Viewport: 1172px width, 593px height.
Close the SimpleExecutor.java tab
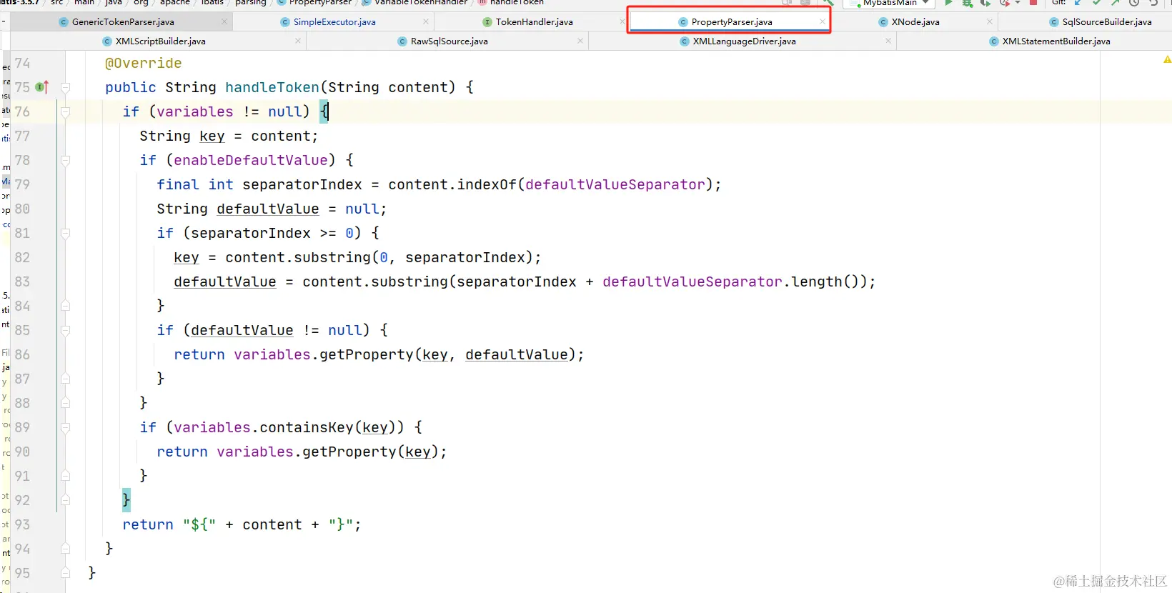tap(426, 22)
